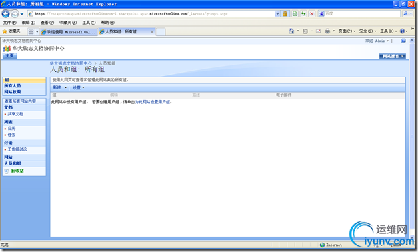Open the 收藏夹 menu in the menu bar
The image size is (418, 252).
click(68, 23)
